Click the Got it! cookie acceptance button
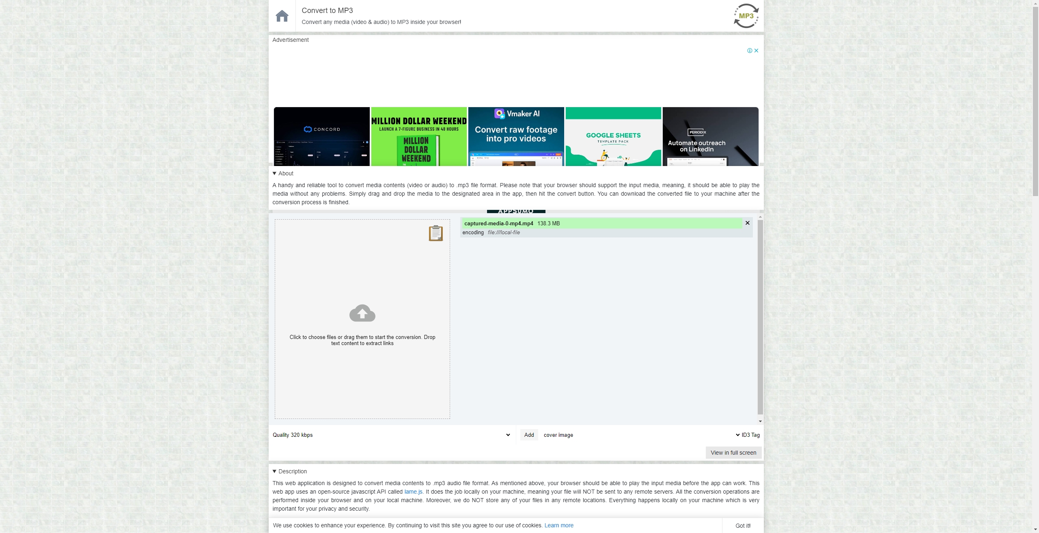Screen dimensions: 1039x533 [x=743, y=526]
